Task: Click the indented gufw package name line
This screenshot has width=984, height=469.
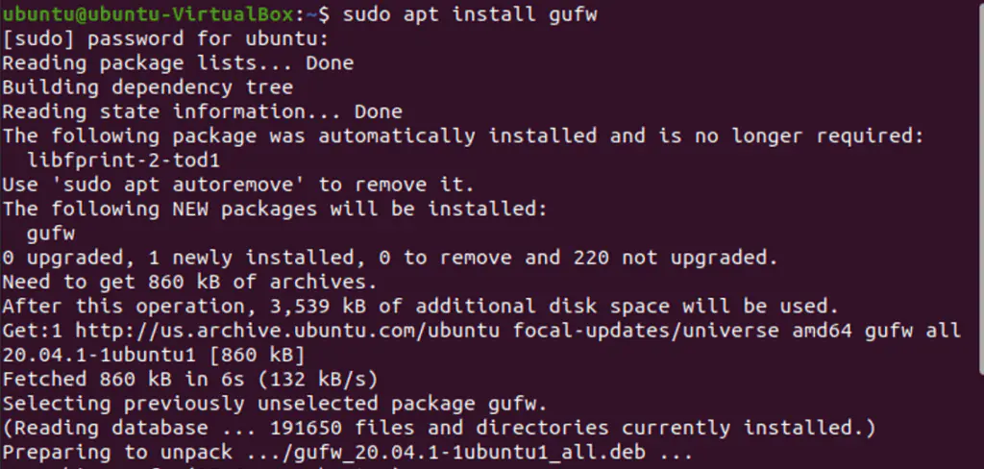Action: 51,233
